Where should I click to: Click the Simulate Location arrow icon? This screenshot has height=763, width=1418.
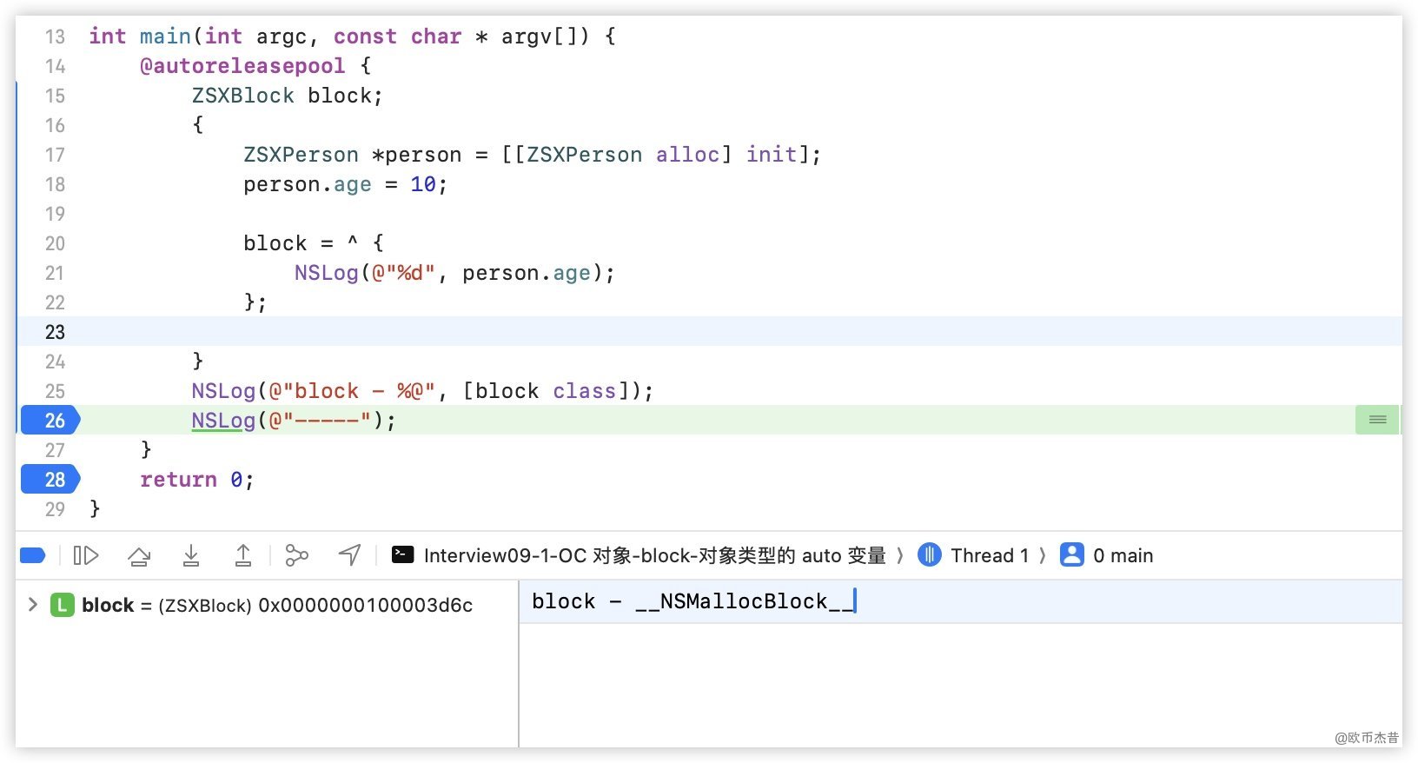(349, 555)
